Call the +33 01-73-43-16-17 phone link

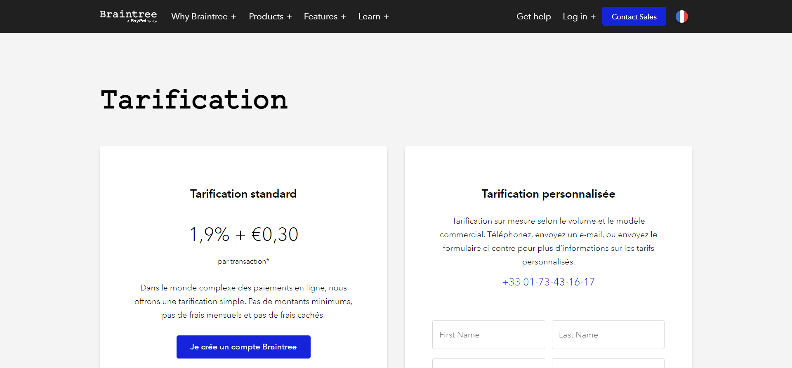tap(548, 282)
